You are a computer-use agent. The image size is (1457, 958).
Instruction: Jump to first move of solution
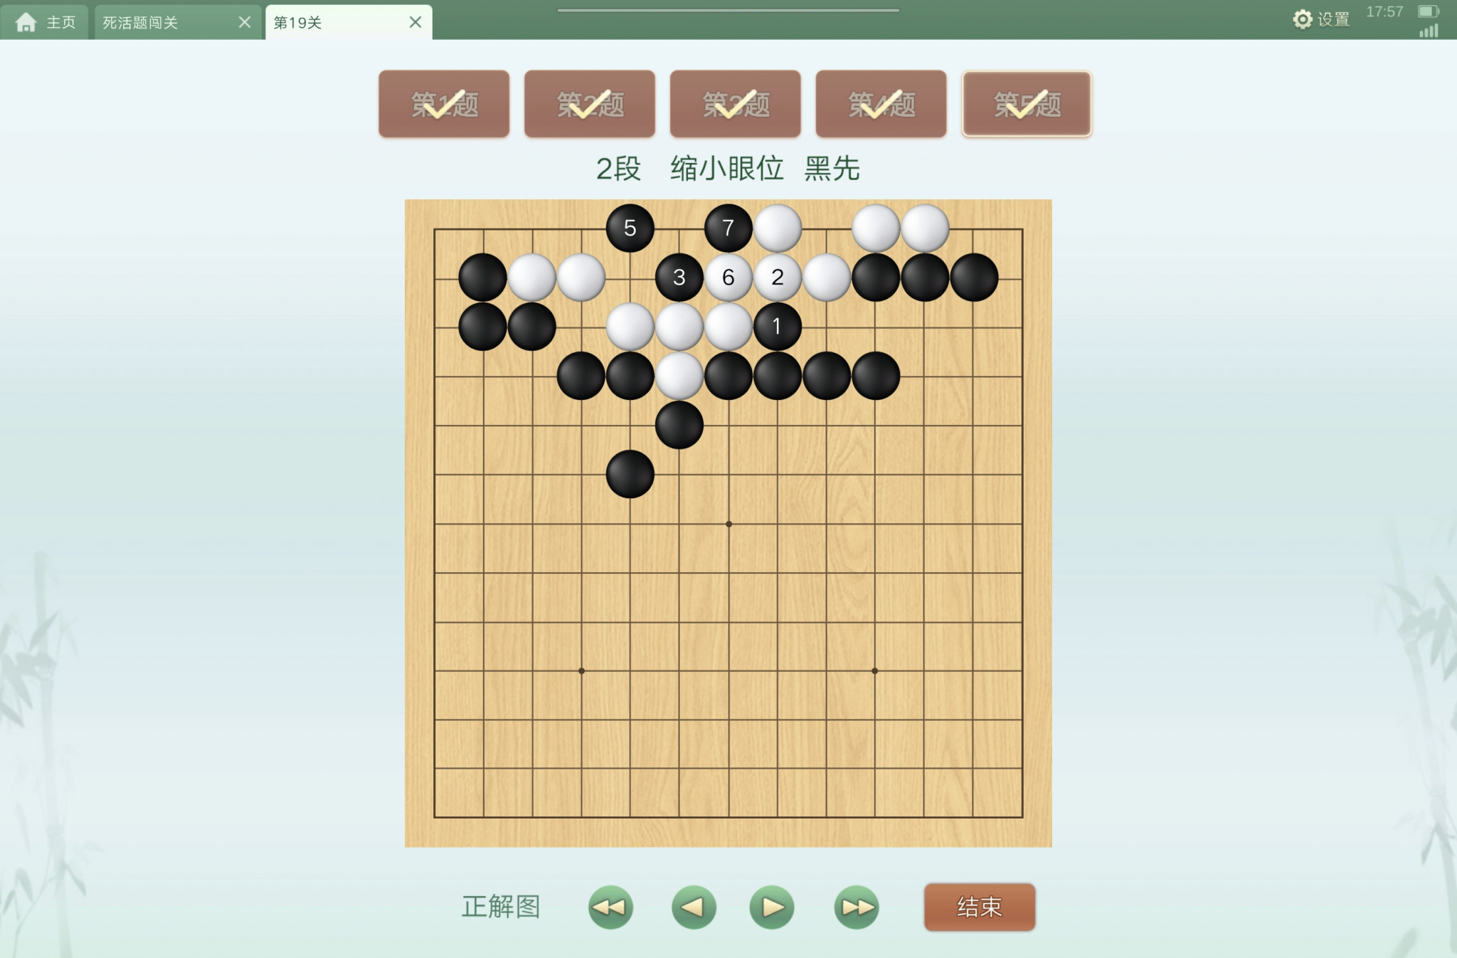coord(610,907)
